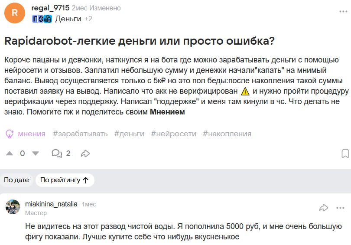Upvote the Rapidarobot question
Image resolution: width=351 pixels, height=245 pixels.
(10, 154)
